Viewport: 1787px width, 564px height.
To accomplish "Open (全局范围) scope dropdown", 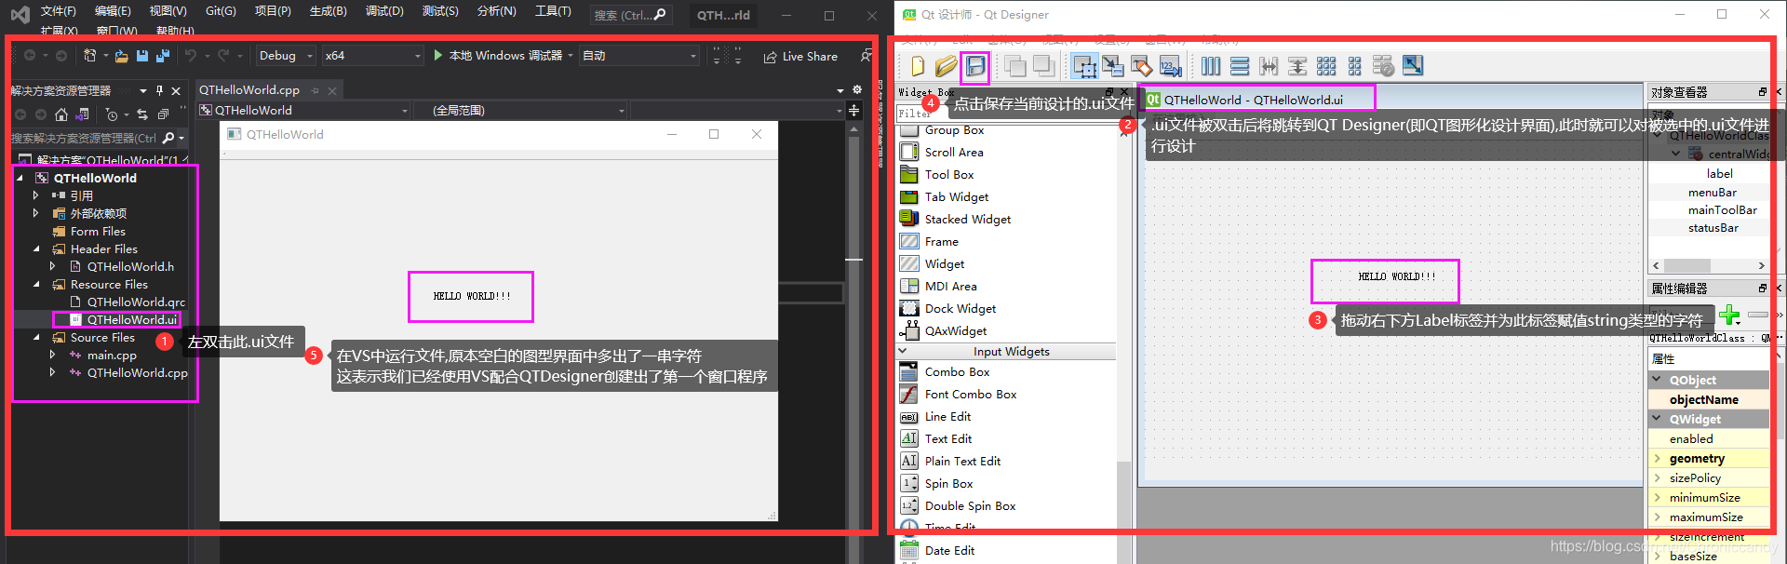I will click(x=522, y=110).
